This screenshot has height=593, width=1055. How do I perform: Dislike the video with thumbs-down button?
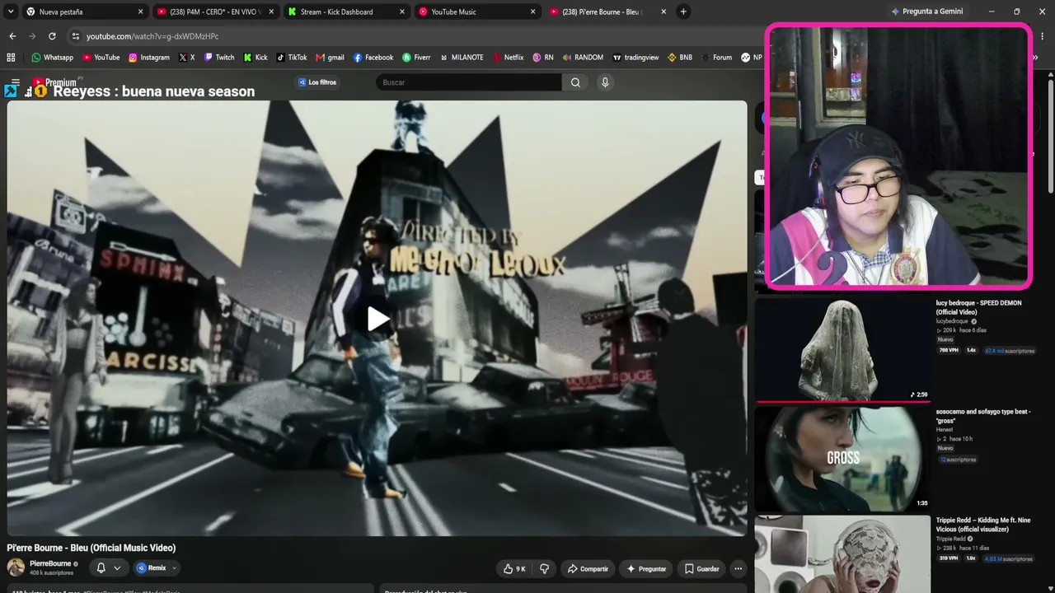point(544,568)
